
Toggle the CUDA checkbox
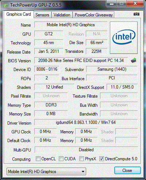pyautogui.click(x=61, y=159)
